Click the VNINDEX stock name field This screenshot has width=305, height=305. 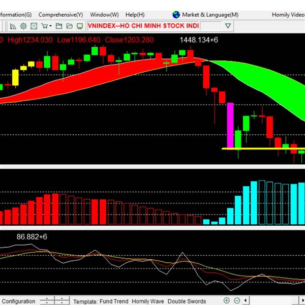click(143, 26)
